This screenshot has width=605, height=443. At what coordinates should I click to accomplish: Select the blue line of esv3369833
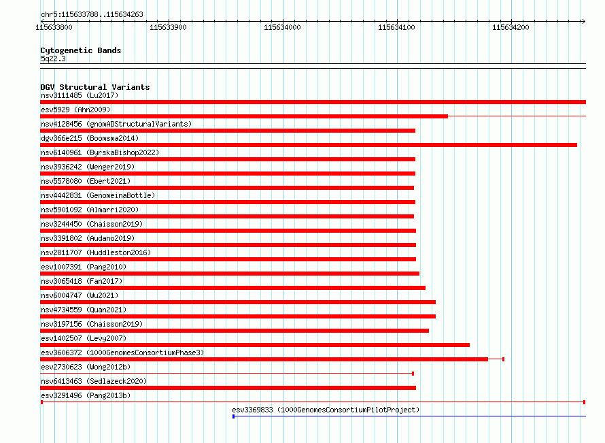pos(409,416)
